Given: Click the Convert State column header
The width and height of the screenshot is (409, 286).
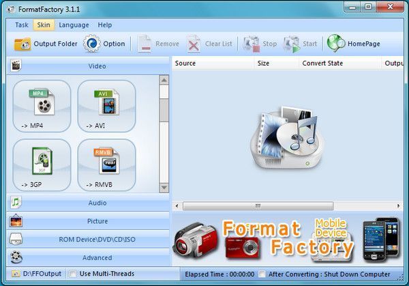Looking at the screenshot, I should (x=340, y=63).
